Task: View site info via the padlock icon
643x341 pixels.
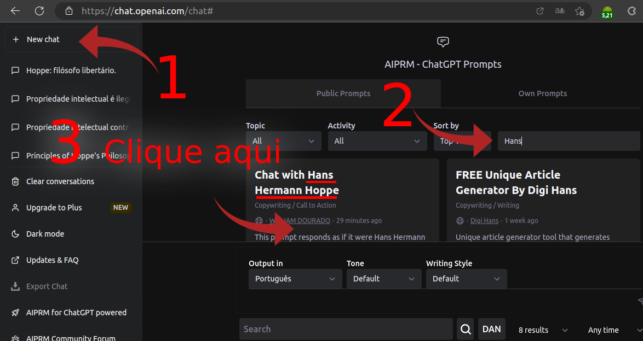Action: click(69, 11)
